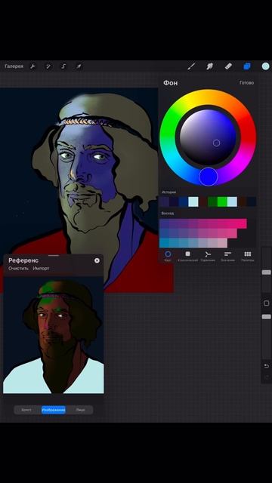Screen dimensions: 272x483
Task: Click the Восход palette label
Action: point(168,213)
